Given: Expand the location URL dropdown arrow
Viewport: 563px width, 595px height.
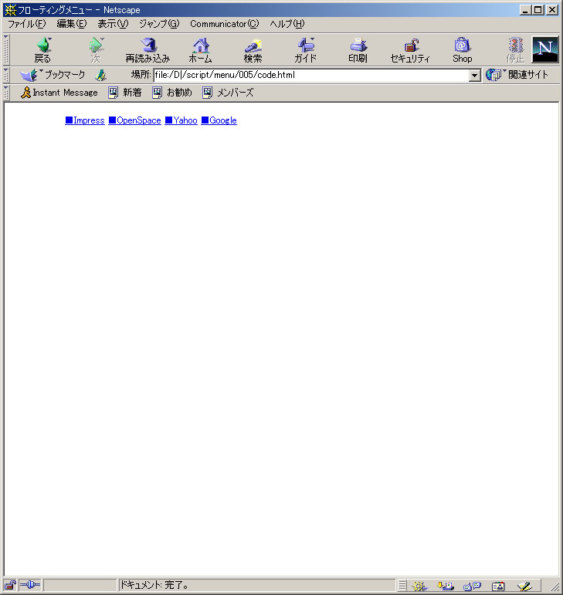Looking at the screenshot, I should coord(474,76).
